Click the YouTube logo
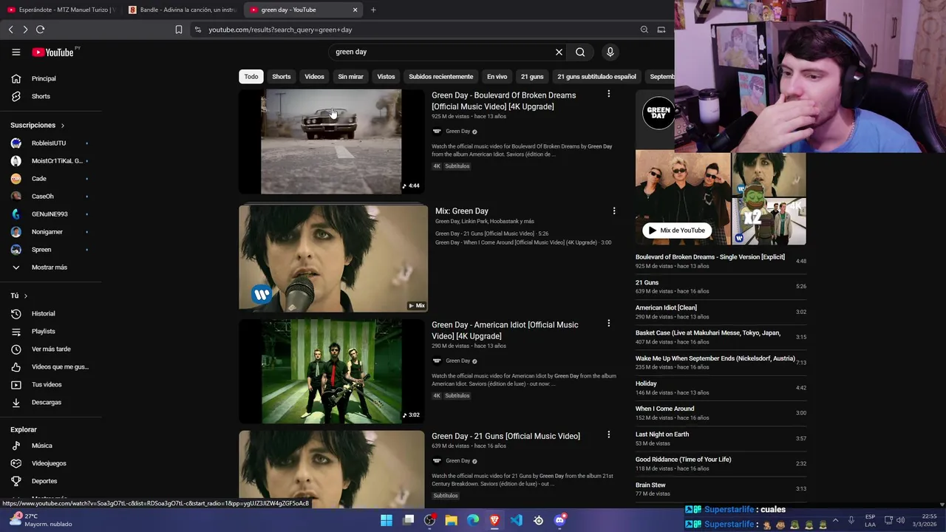This screenshot has height=532, width=946. 53,52
